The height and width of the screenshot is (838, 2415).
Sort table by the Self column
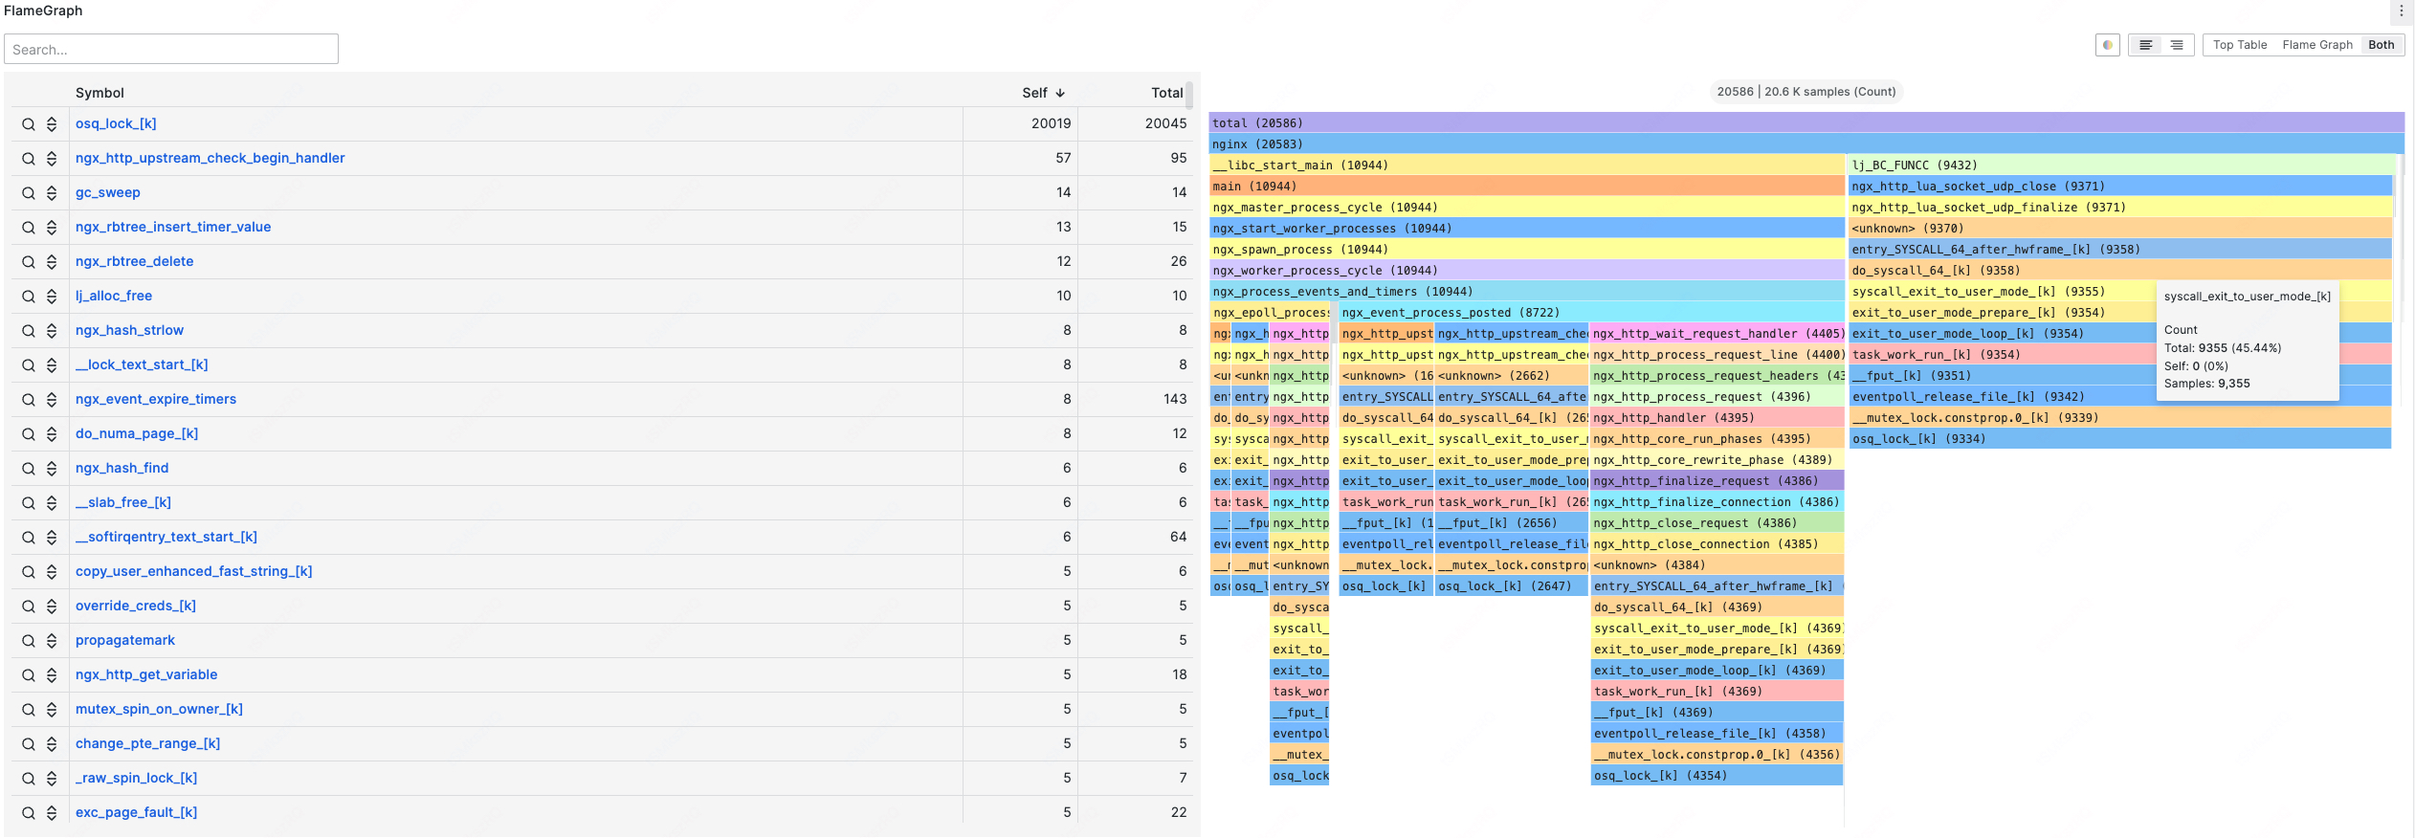coord(1043,93)
